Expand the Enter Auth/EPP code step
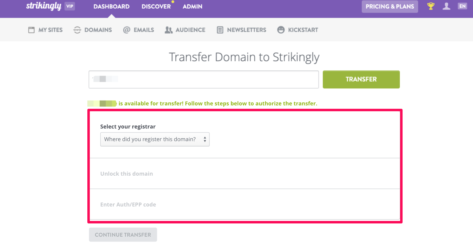The width and height of the screenshot is (473, 249). pos(128,205)
